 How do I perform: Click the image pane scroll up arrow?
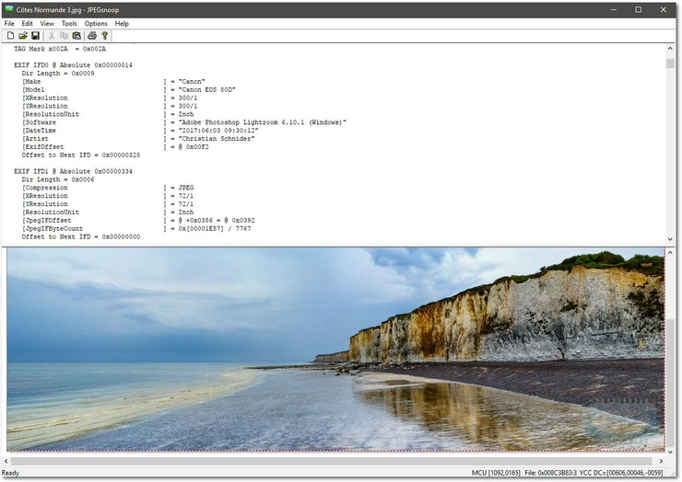[x=670, y=252]
